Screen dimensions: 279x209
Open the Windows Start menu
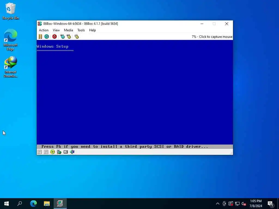tap(7, 204)
